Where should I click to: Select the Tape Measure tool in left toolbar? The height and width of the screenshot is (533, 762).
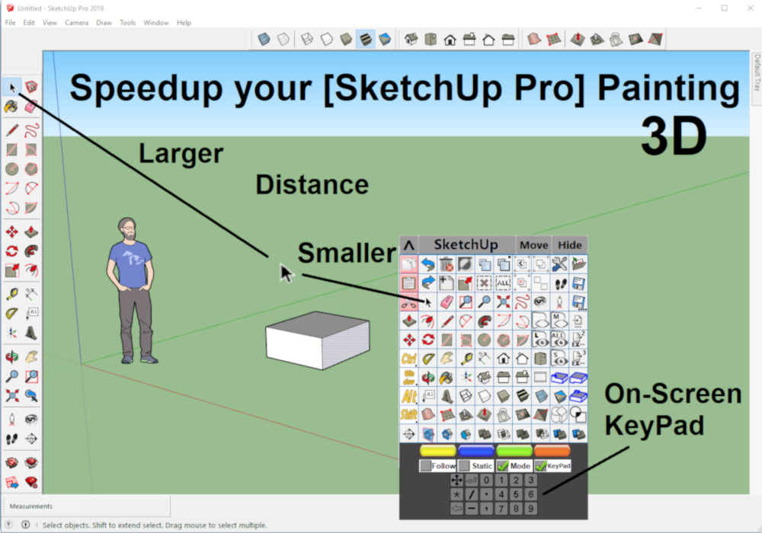[11, 294]
